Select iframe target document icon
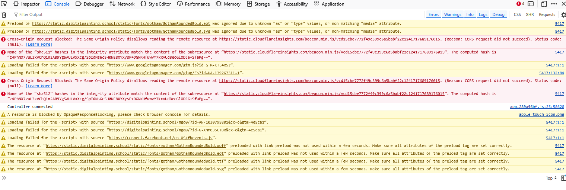This screenshot has height=190, width=566. click(x=531, y=4)
